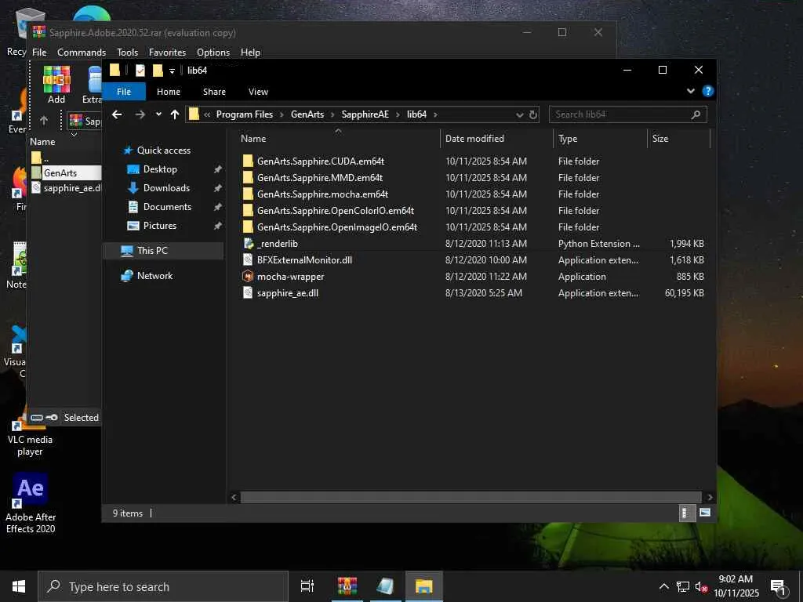Open the Windows Start menu
The height and width of the screenshot is (602, 803).
(x=19, y=586)
